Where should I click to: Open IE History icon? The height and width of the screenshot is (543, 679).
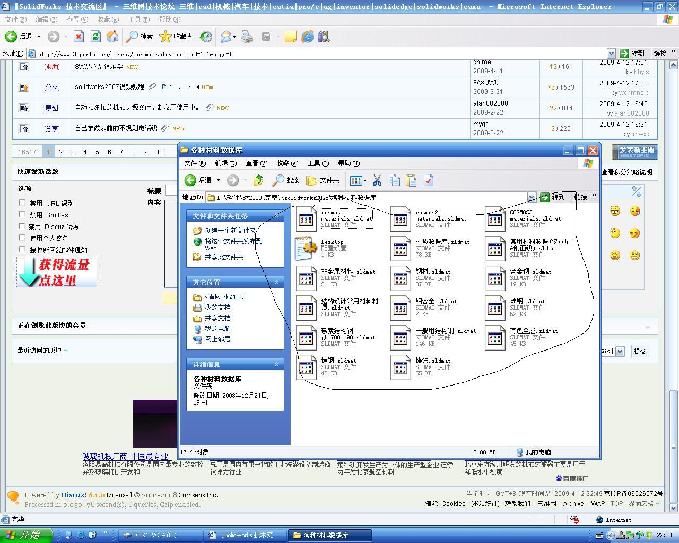point(205,37)
